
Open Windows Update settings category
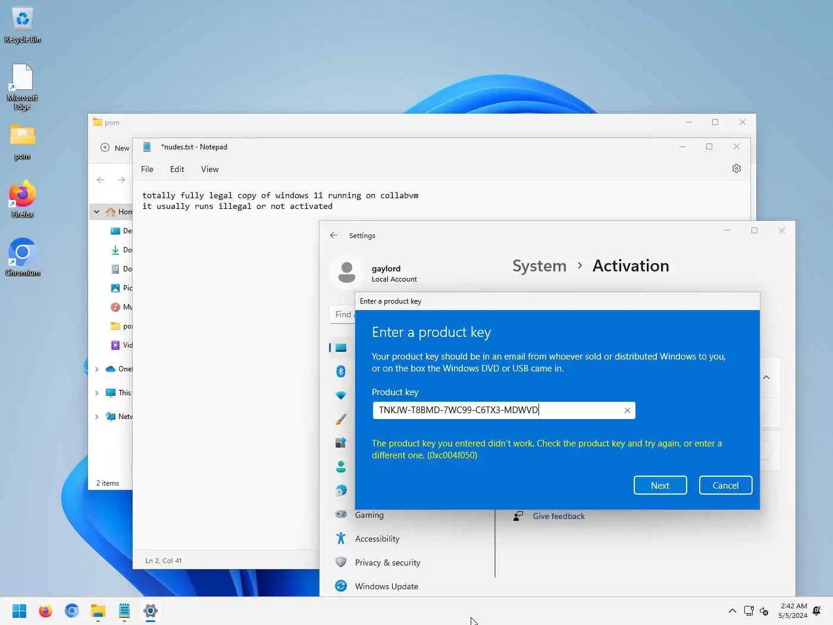click(386, 586)
